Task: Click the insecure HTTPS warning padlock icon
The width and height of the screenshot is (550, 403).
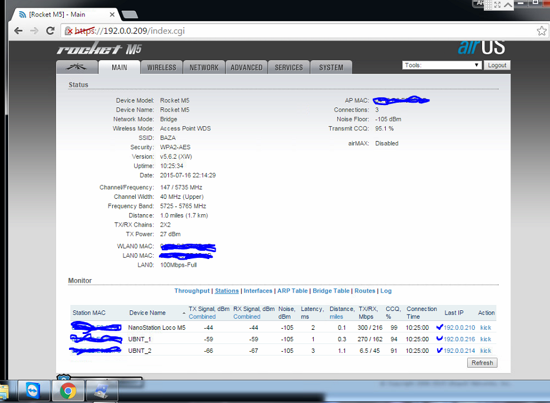Action: (x=69, y=31)
